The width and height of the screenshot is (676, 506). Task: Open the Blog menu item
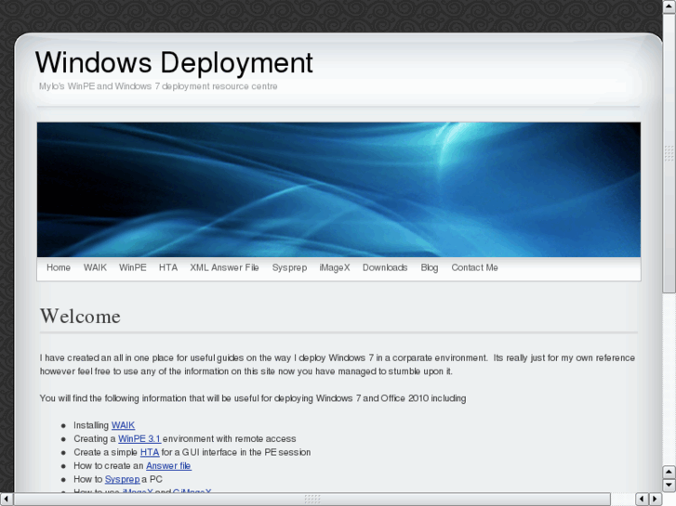click(430, 267)
